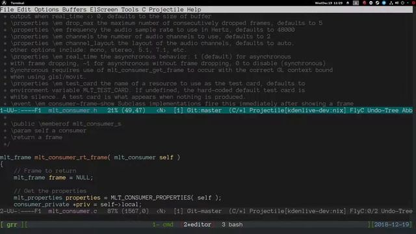The height and width of the screenshot is (234, 416).
Task: Click mlt_consumer.c buffer name in mode line
Action: click(73, 211)
